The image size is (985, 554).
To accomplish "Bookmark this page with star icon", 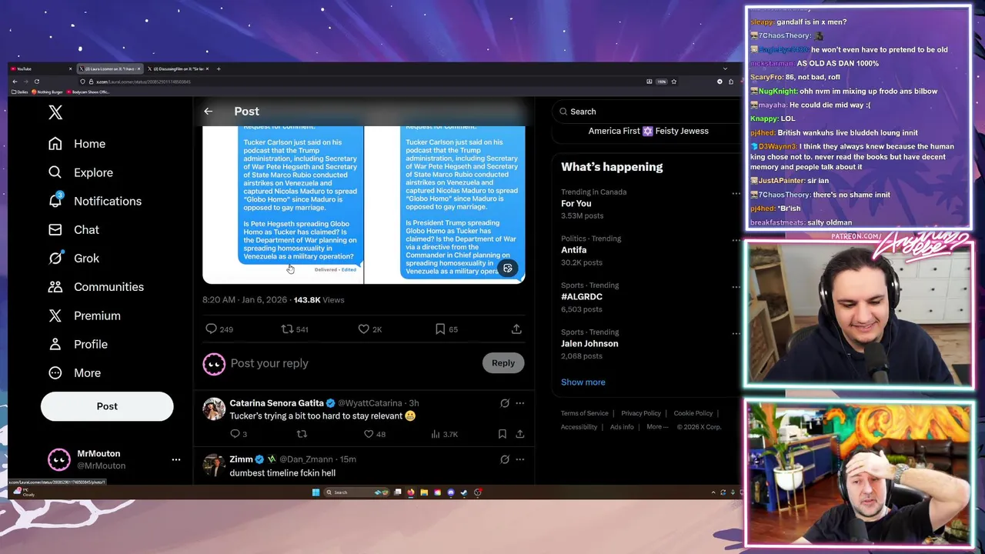I will 673,82.
